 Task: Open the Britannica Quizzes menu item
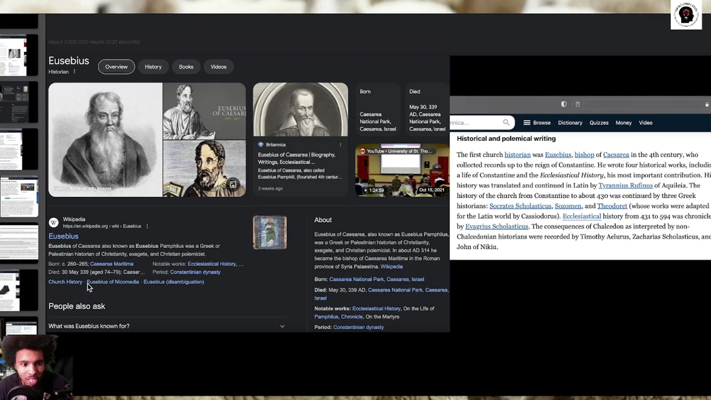click(599, 123)
